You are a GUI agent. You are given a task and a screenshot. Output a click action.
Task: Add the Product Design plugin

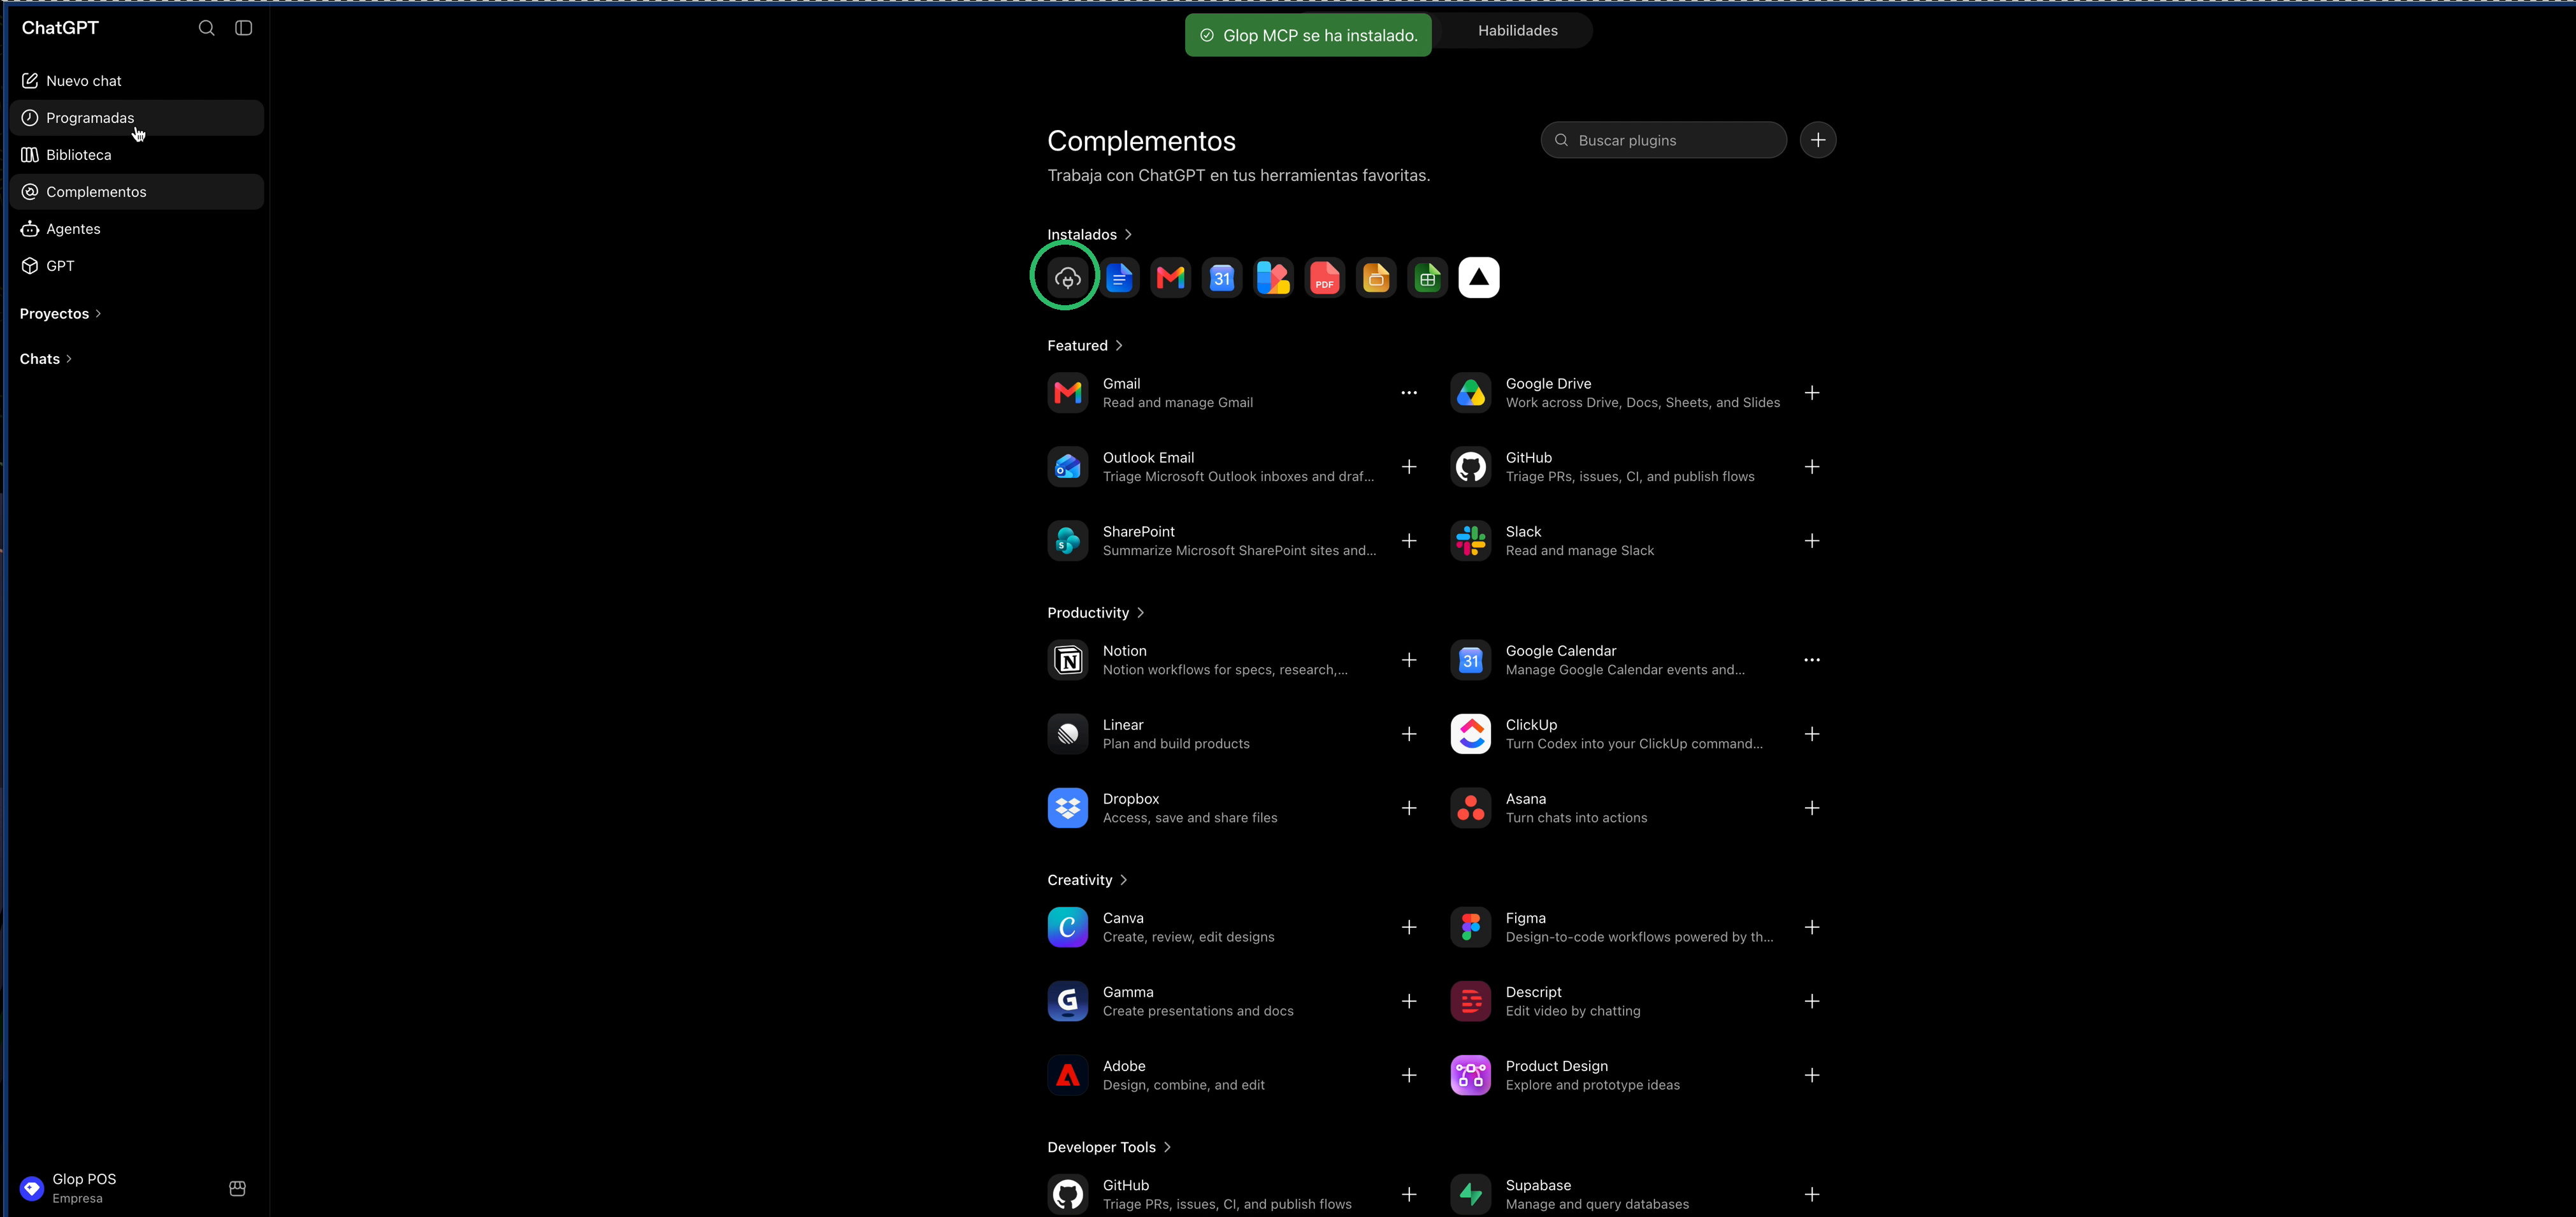tap(1811, 1075)
